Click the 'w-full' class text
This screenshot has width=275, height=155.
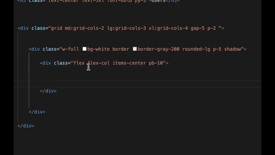point(70,49)
